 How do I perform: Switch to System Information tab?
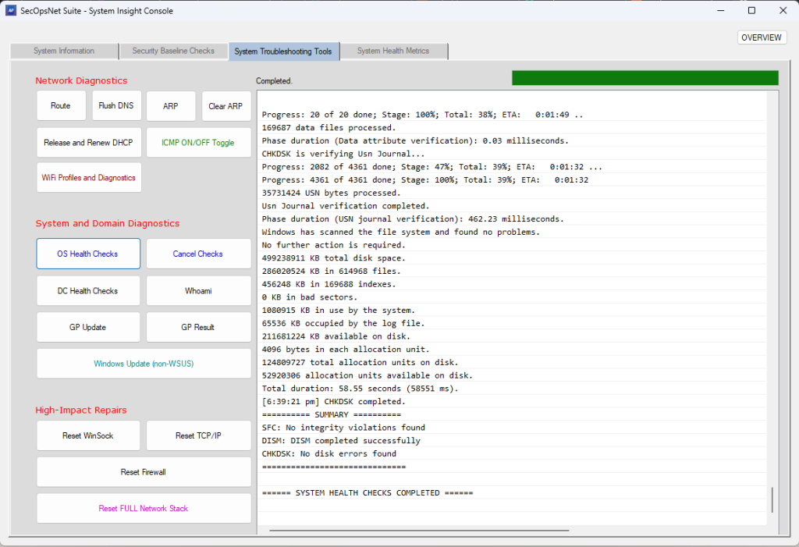(x=64, y=52)
